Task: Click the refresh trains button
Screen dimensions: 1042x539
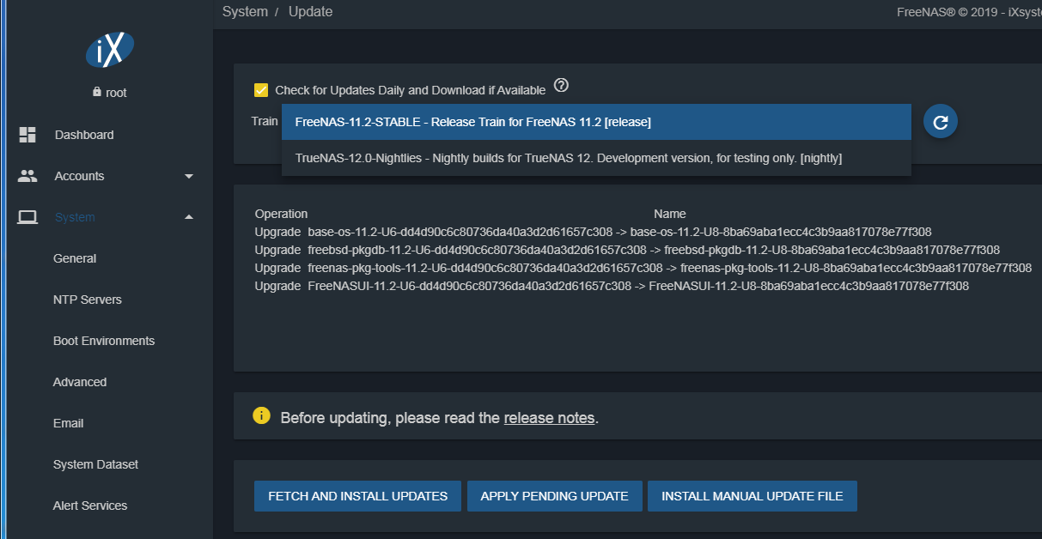Action: coord(941,122)
